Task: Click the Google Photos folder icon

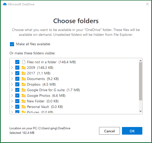Action: pos(24,96)
